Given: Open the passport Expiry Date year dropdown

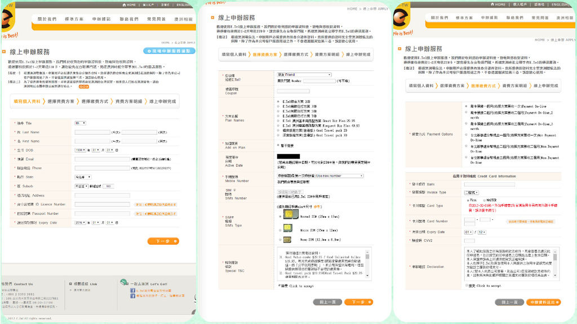Looking at the screenshot, I should (80, 223).
